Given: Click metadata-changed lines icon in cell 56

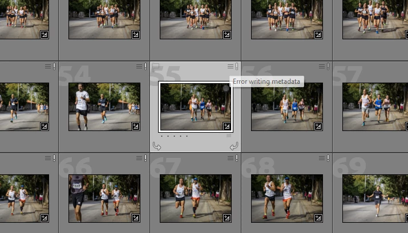Looking at the screenshot, I should pos(322,67).
